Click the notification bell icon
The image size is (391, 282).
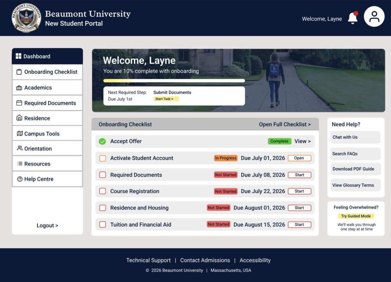(352, 18)
